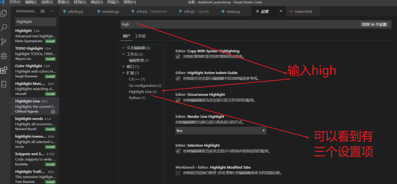Click the settings icon on the 设置 tab
This screenshot has width=397, height=184.
pyautogui.click(x=257, y=11)
